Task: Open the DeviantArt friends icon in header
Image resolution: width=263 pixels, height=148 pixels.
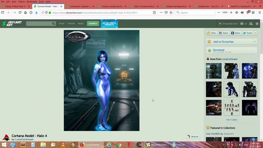Action: tap(251, 24)
